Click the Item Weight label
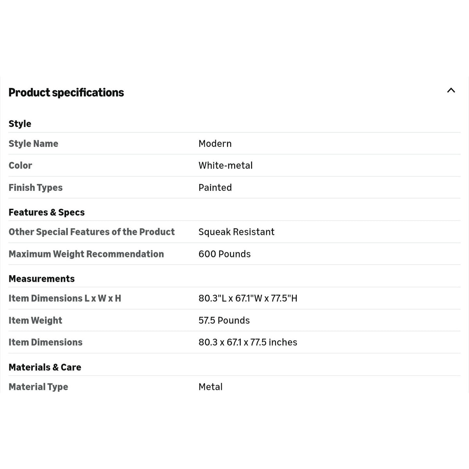The width and height of the screenshot is (469, 469). point(35,320)
